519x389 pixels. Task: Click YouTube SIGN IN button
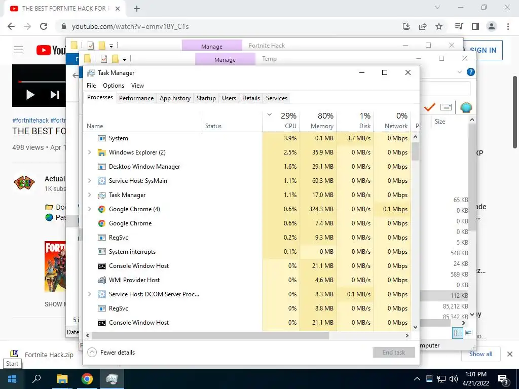(483, 50)
